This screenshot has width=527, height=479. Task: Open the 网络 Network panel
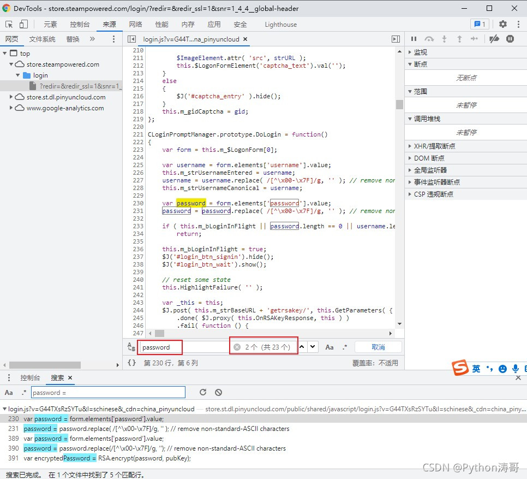tap(135, 24)
